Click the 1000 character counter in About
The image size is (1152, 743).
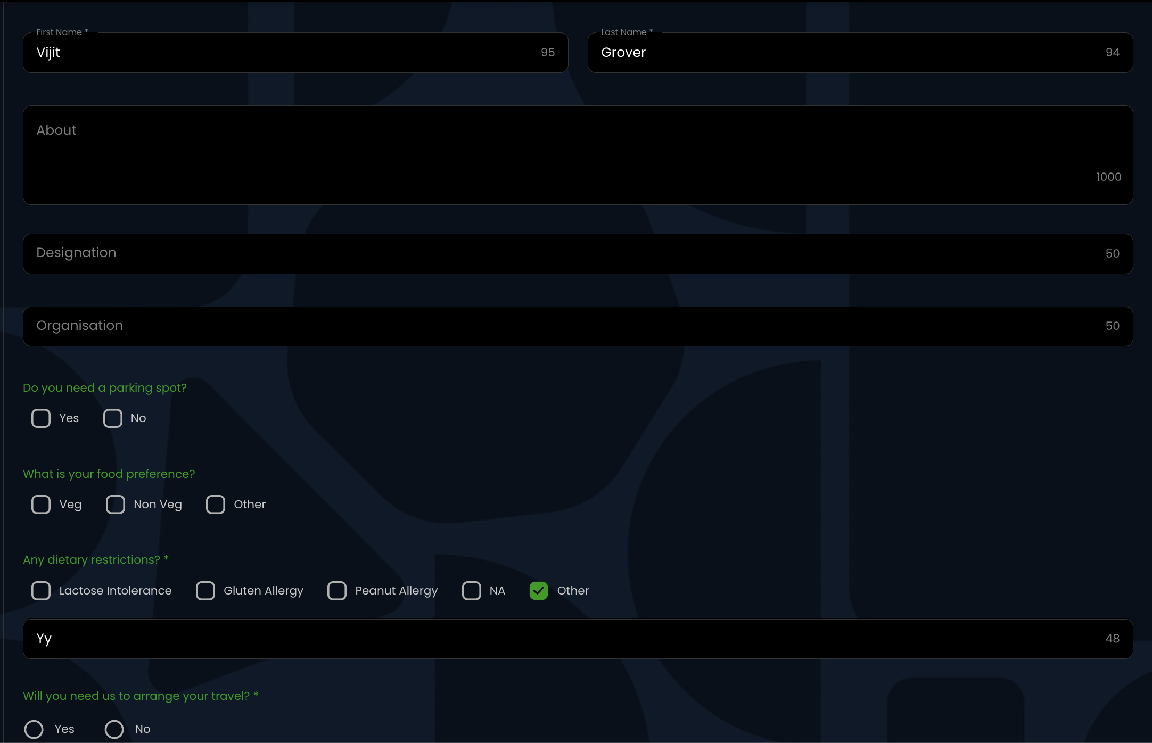1109,177
